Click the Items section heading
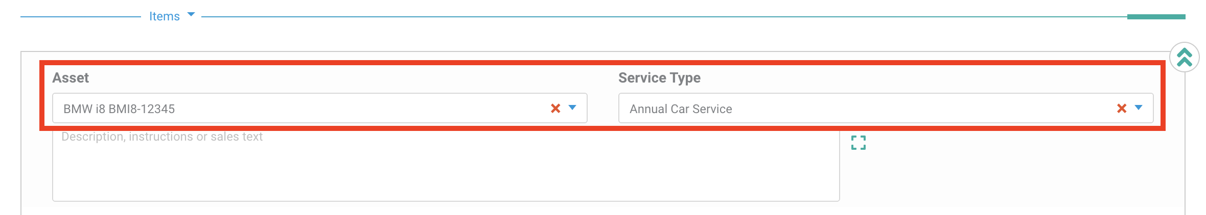This screenshot has width=1206, height=215. [x=165, y=16]
